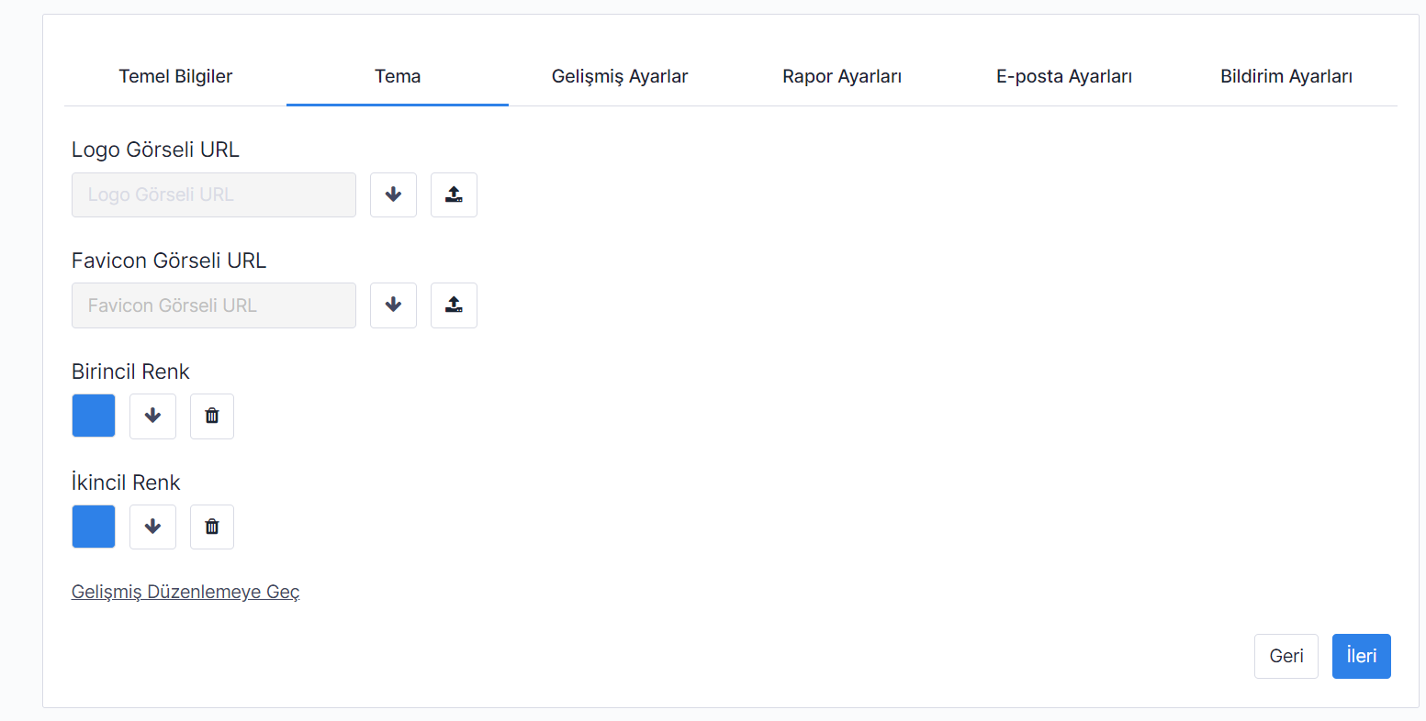The image size is (1426, 721).
Task: Open the İkincil Renk color swatch
Action: click(x=94, y=527)
